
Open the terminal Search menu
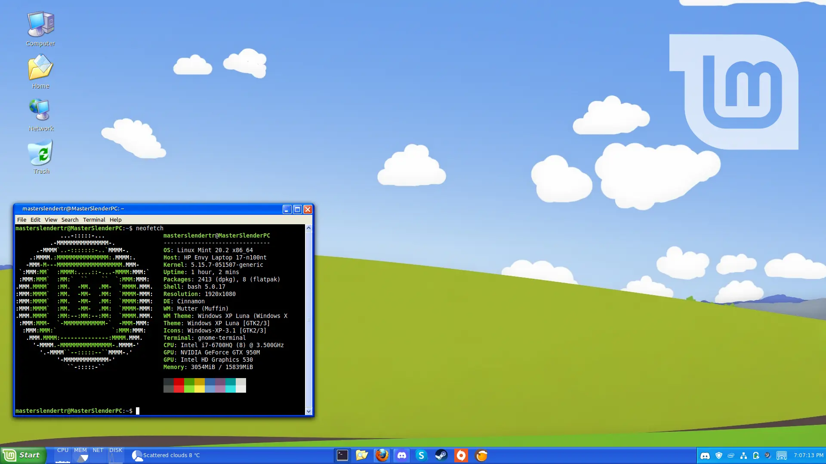click(x=70, y=220)
